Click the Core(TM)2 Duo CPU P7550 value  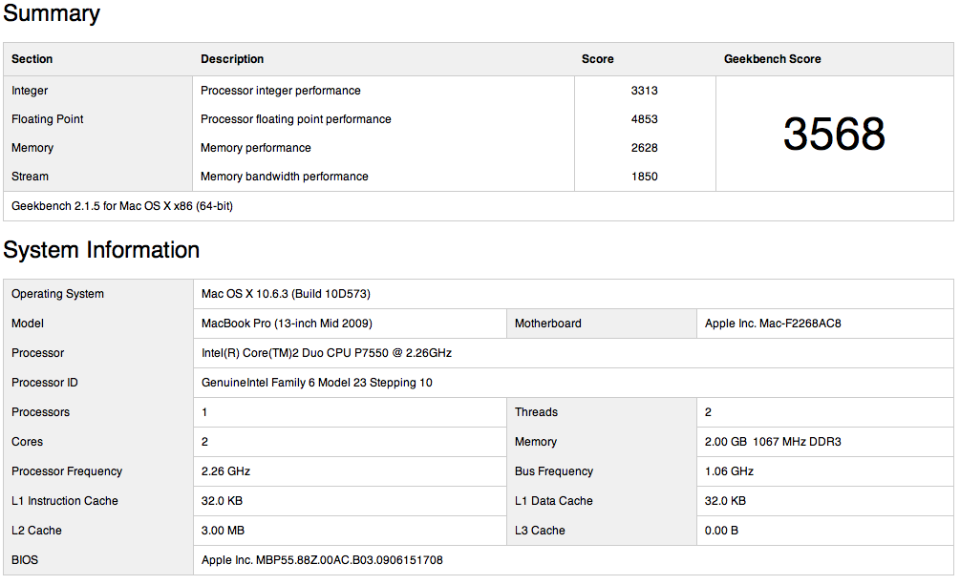coord(327,353)
